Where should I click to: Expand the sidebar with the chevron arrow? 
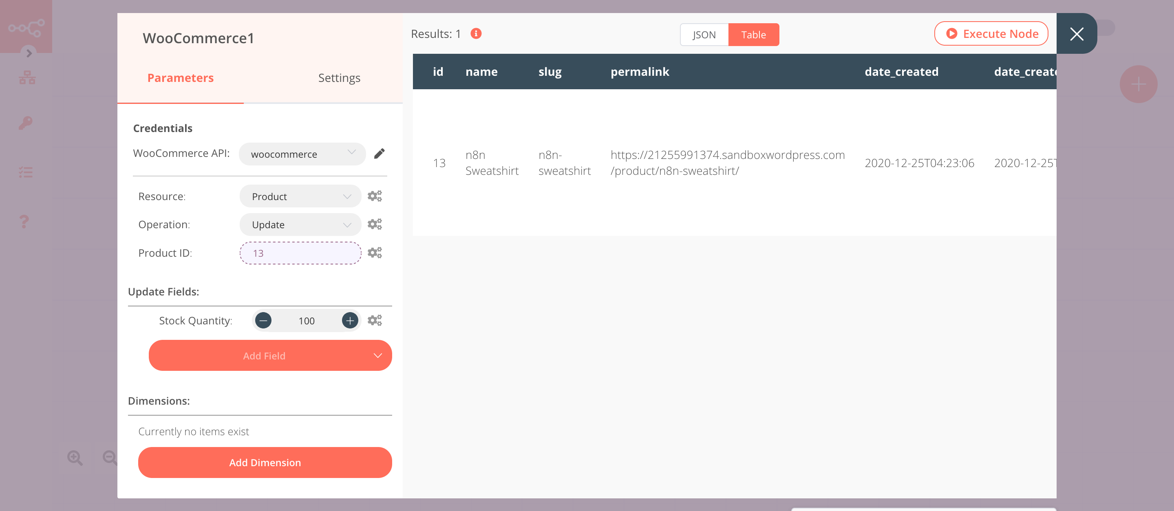tap(29, 53)
